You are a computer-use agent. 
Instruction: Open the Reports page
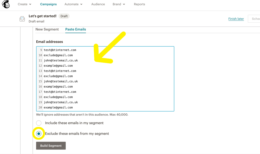[x=139, y=4]
